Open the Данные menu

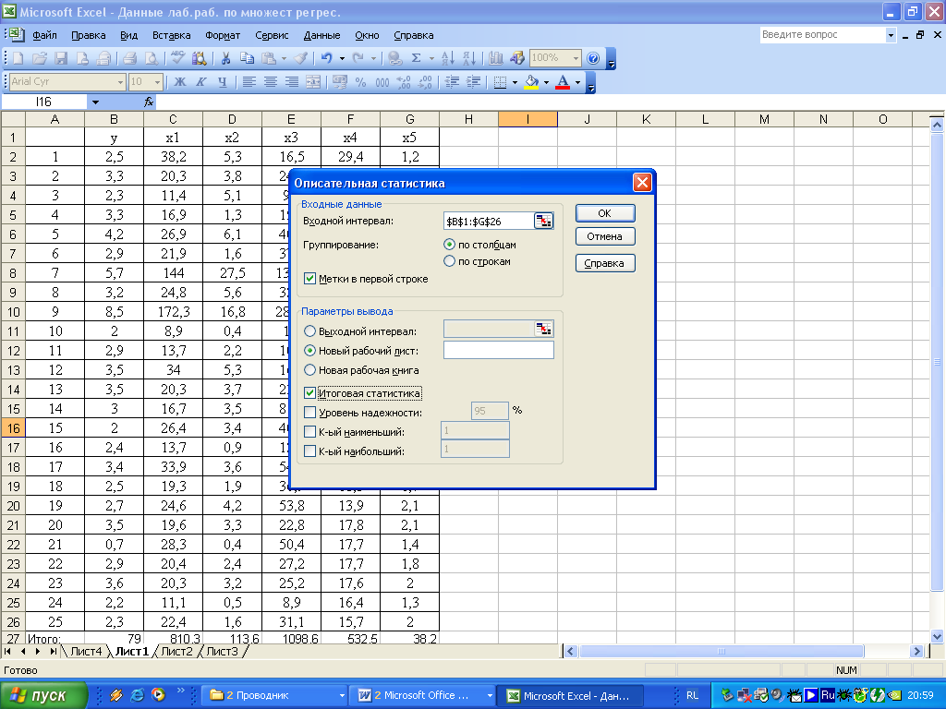pyautogui.click(x=321, y=35)
